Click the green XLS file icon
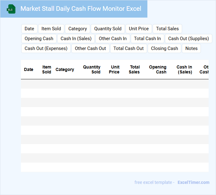 (11, 9)
